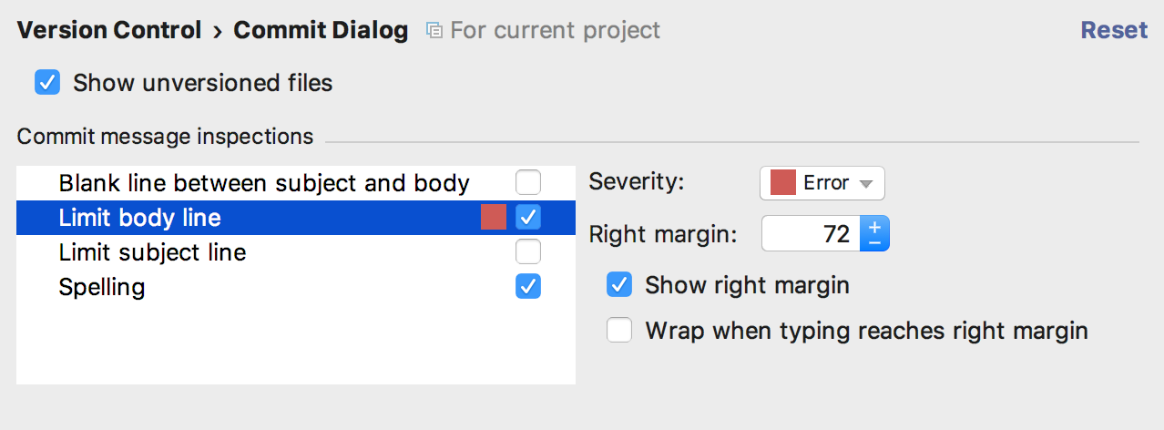
Task: Click the 'For current project' copy icon
Action: 434,31
